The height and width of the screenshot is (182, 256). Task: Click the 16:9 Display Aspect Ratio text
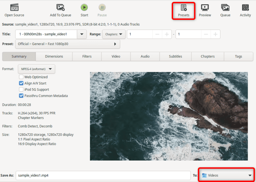point(37,144)
